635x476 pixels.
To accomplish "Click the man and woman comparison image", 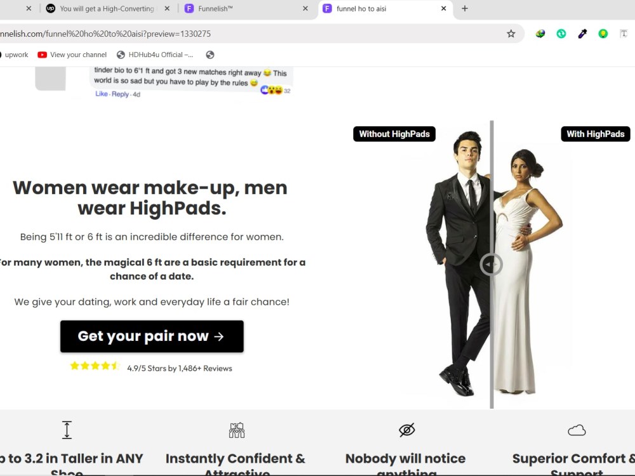I will [x=492, y=264].
